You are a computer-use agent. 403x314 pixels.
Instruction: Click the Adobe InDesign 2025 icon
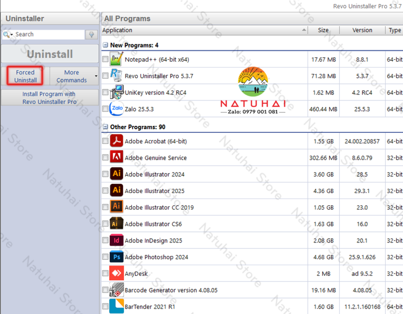tap(116, 240)
